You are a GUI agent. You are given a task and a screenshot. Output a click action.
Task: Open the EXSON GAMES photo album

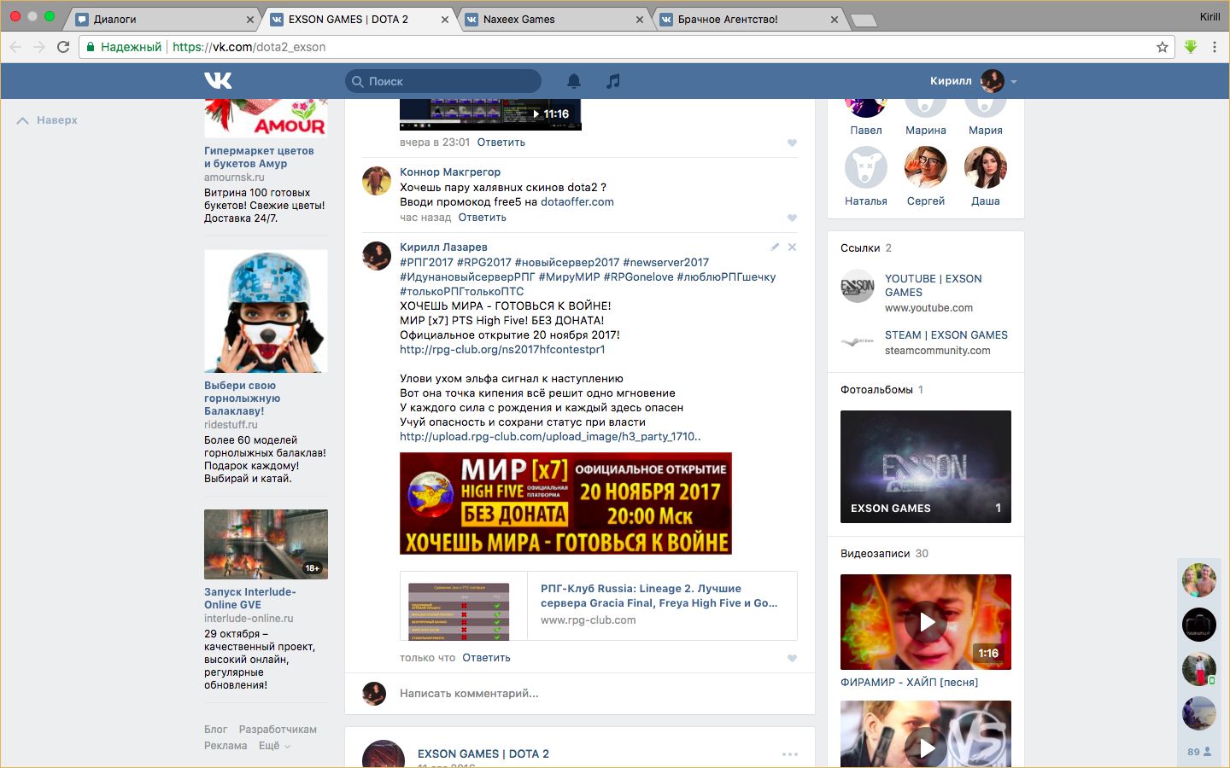click(926, 467)
